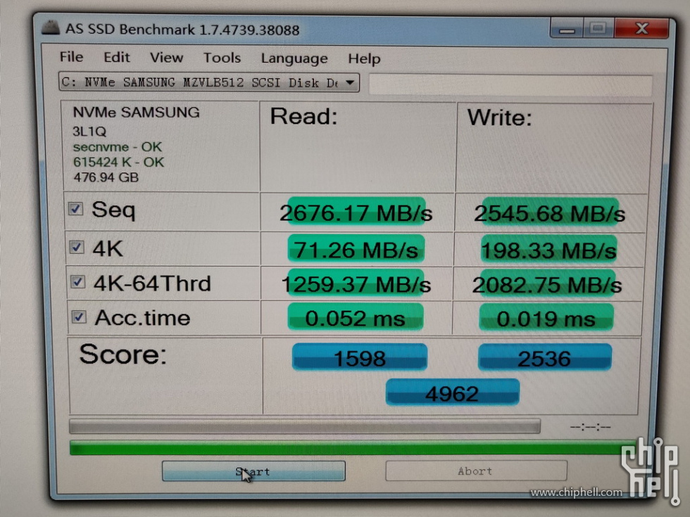Image resolution: width=690 pixels, height=517 pixels.
Task: Click the gray current test progress bar
Action: coord(304,426)
